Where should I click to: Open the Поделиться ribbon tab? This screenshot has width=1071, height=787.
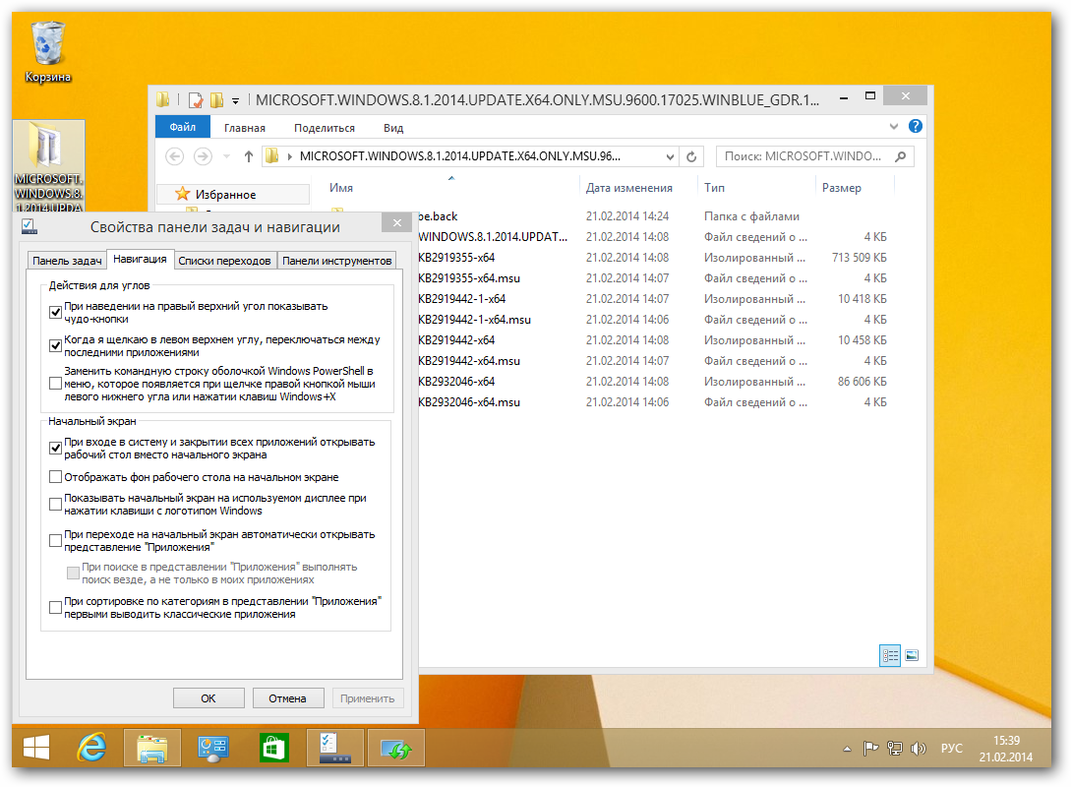coord(325,128)
